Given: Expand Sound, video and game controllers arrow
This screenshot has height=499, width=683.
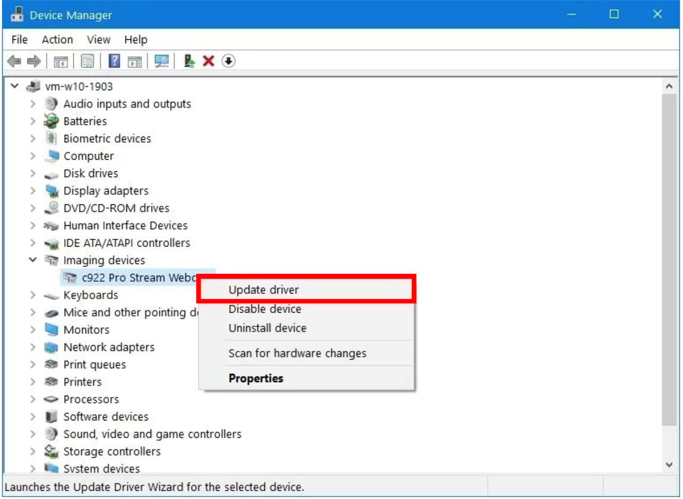Looking at the screenshot, I should point(33,434).
